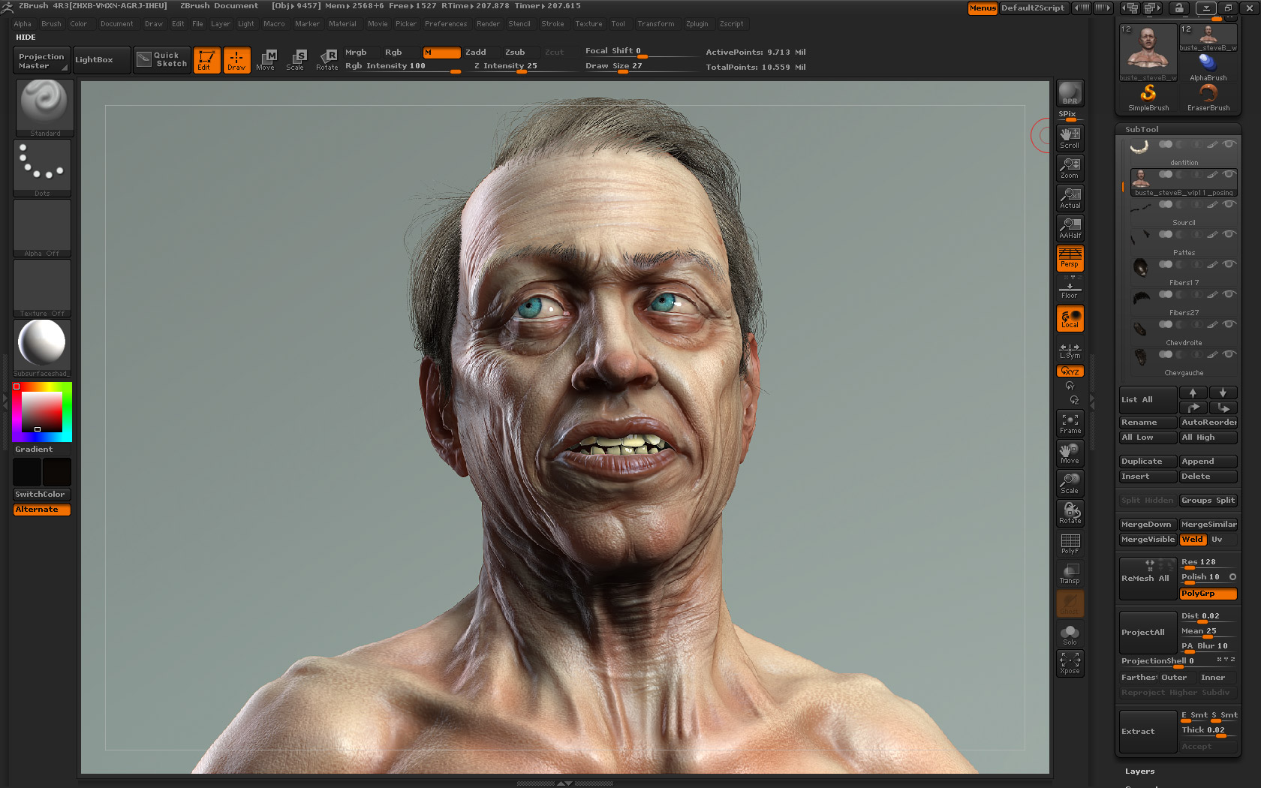This screenshot has width=1261, height=788.
Task: Click the MergeDown button
Action: coord(1148,525)
